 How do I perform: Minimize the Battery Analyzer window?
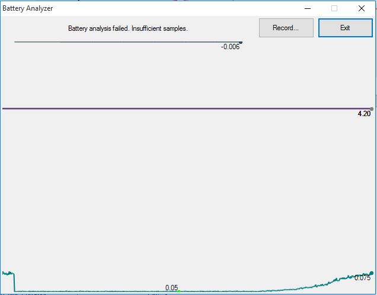[307, 8]
